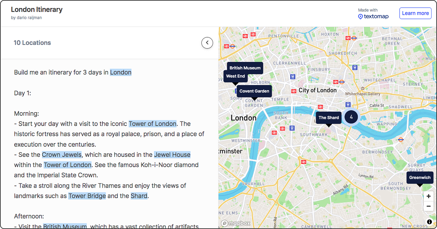The width and height of the screenshot is (437, 229).
Task: Click the textomap logo in the header
Action: point(373,16)
